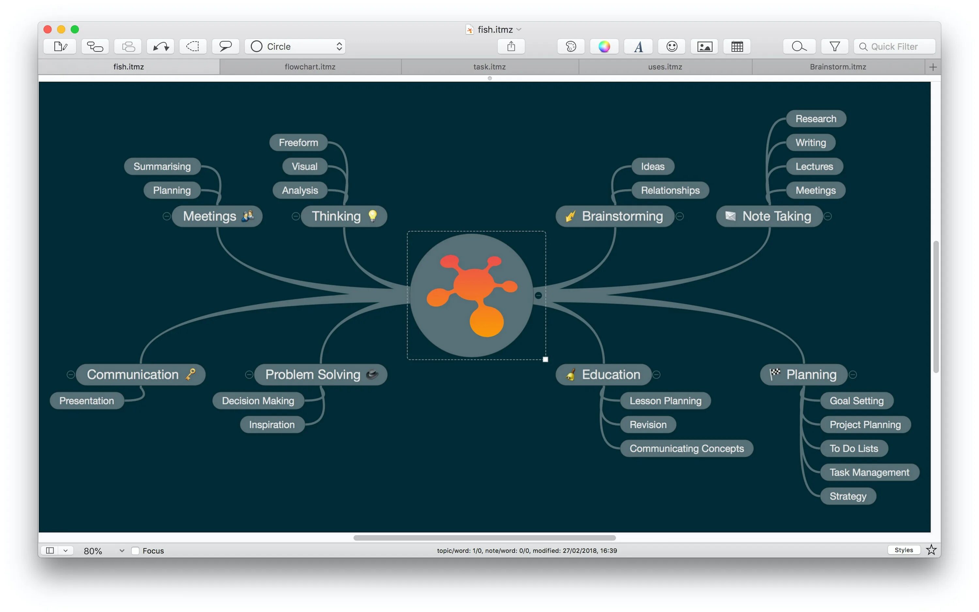Image resolution: width=979 pixels, height=612 pixels.
Task: Expand the sidebar panel options chevron
Action: (66, 551)
